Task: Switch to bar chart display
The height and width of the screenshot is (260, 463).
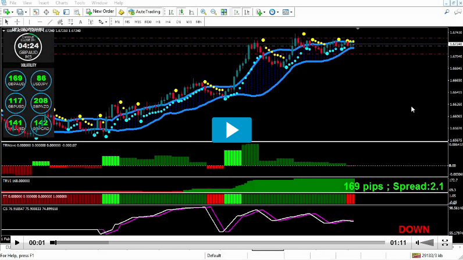Action: coord(171,12)
